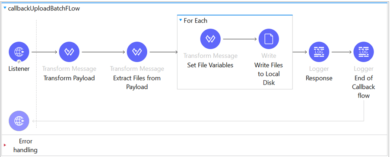Viewport: 390px width, 157px height.
Task: Open the Set File Variables transform icon
Action: 210,39
